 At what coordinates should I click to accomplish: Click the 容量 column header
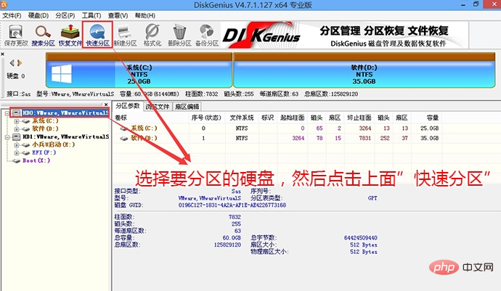tap(432, 118)
